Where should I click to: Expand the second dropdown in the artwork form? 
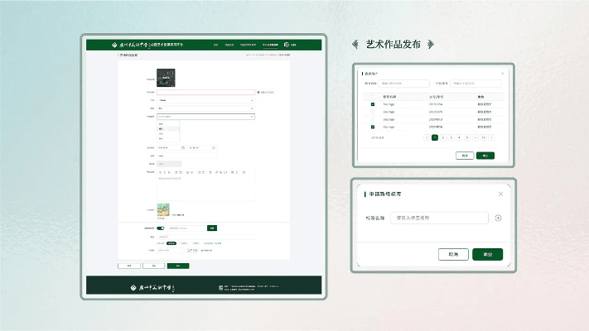tap(205, 108)
